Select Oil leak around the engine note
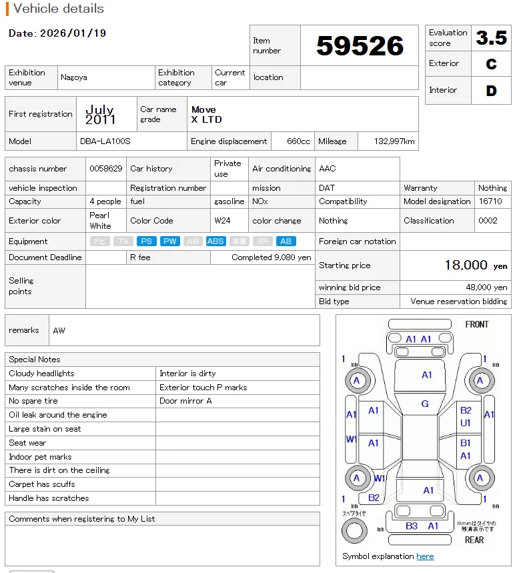 tap(58, 415)
